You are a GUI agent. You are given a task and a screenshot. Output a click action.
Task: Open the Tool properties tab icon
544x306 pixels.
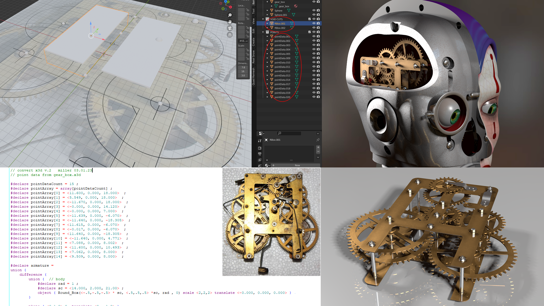pos(260,141)
